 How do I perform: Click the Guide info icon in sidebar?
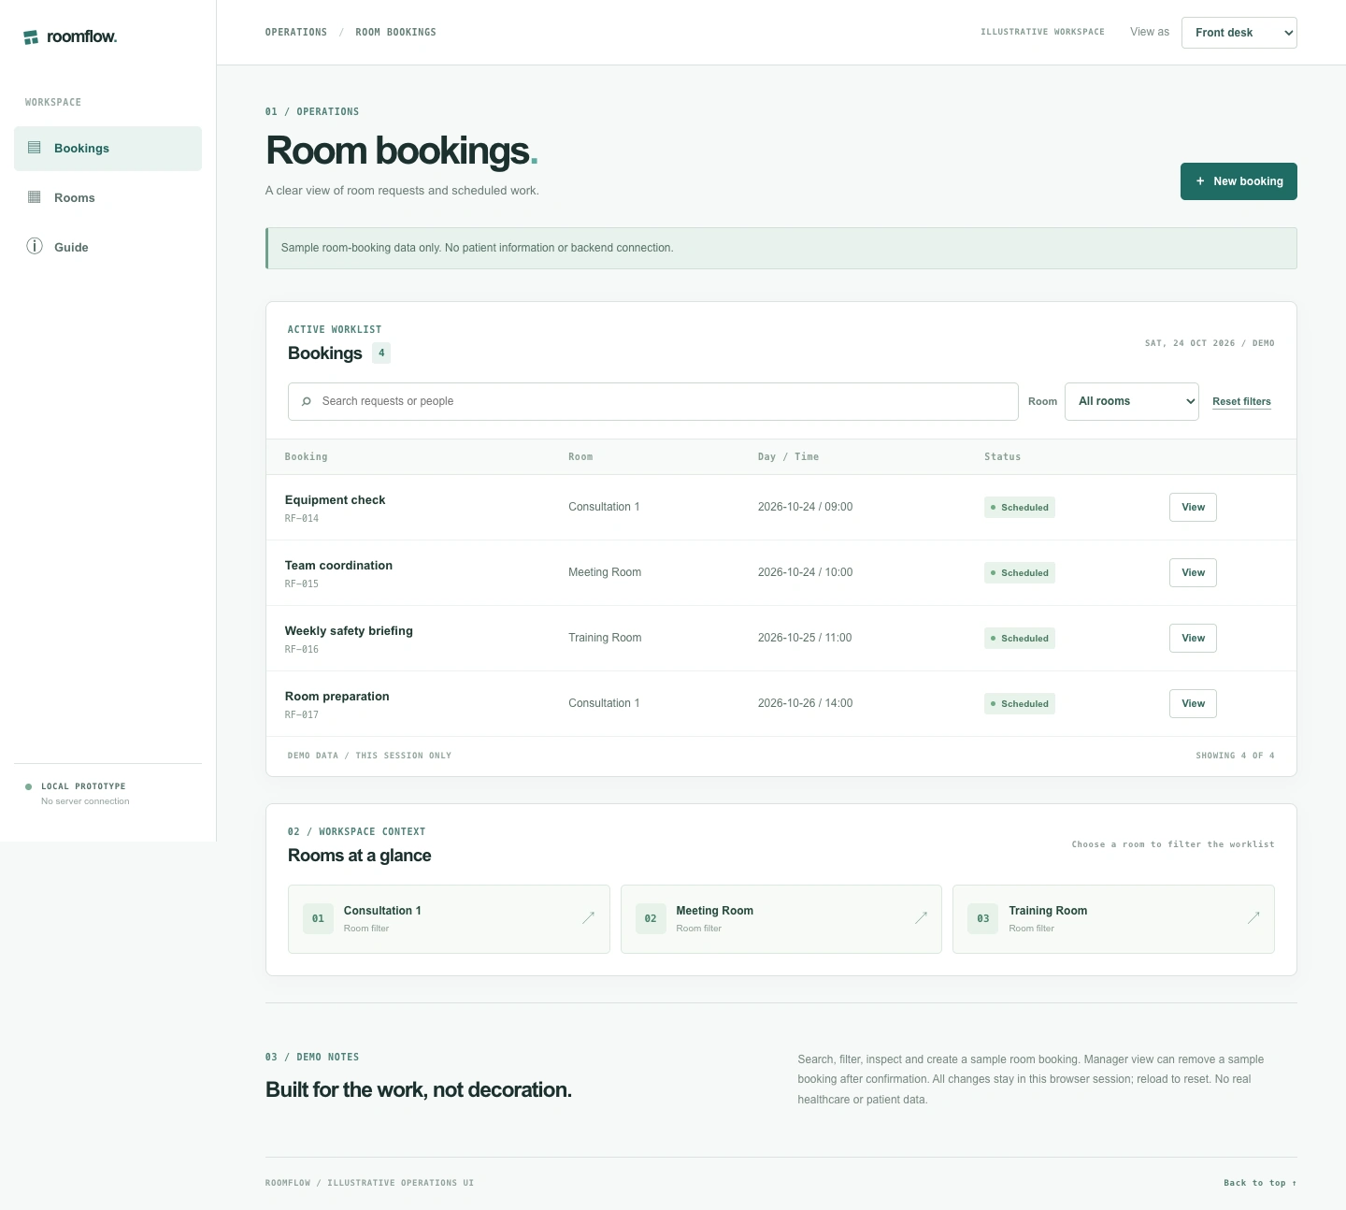(x=35, y=247)
